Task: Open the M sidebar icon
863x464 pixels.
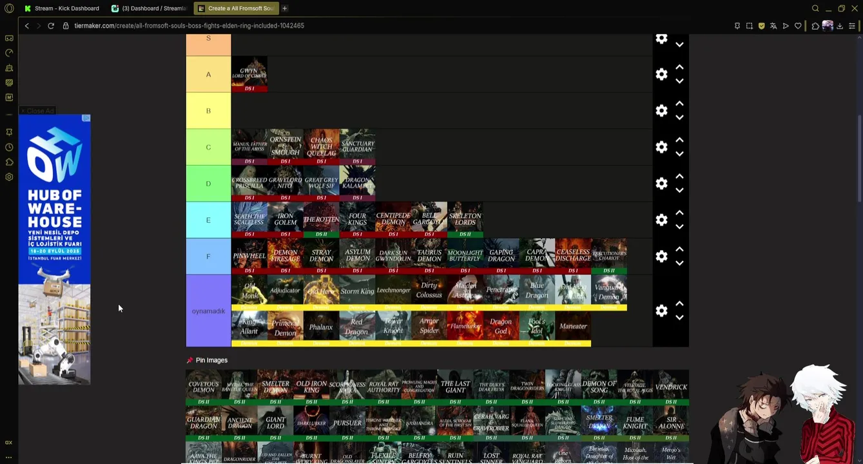Action: tap(9, 97)
